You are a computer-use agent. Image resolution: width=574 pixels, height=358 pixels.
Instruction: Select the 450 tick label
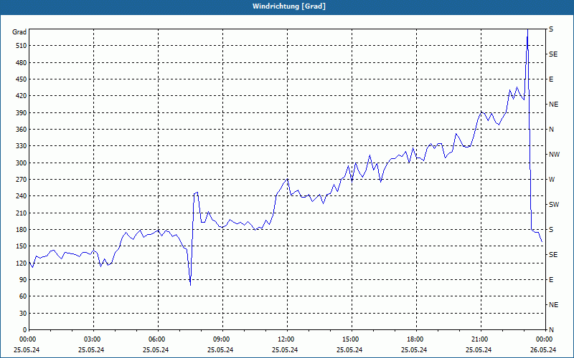click(x=21, y=79)
